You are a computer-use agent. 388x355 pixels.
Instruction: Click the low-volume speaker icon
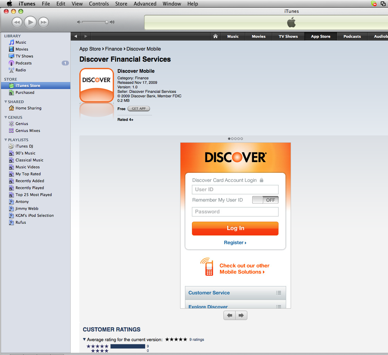[x=79, y=22]
